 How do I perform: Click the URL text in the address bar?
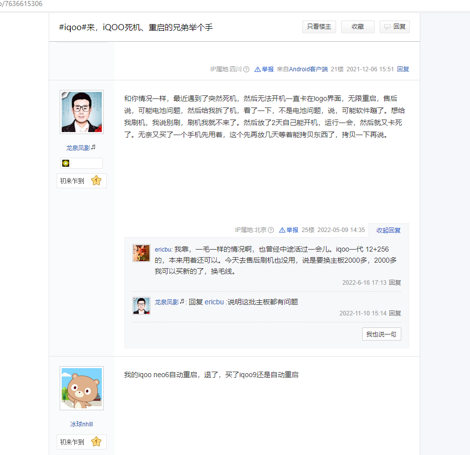(x=21, y=4)
